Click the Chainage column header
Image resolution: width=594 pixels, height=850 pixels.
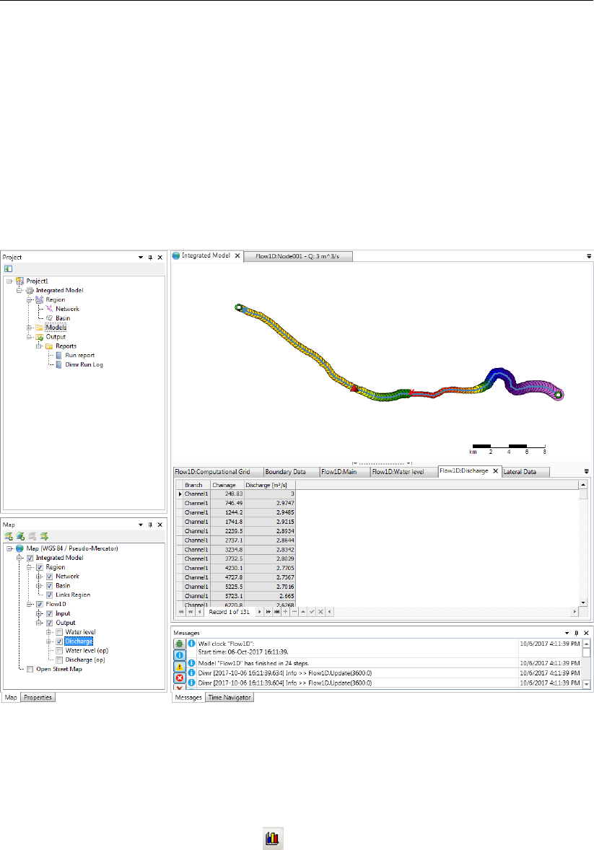coord(227,485)
